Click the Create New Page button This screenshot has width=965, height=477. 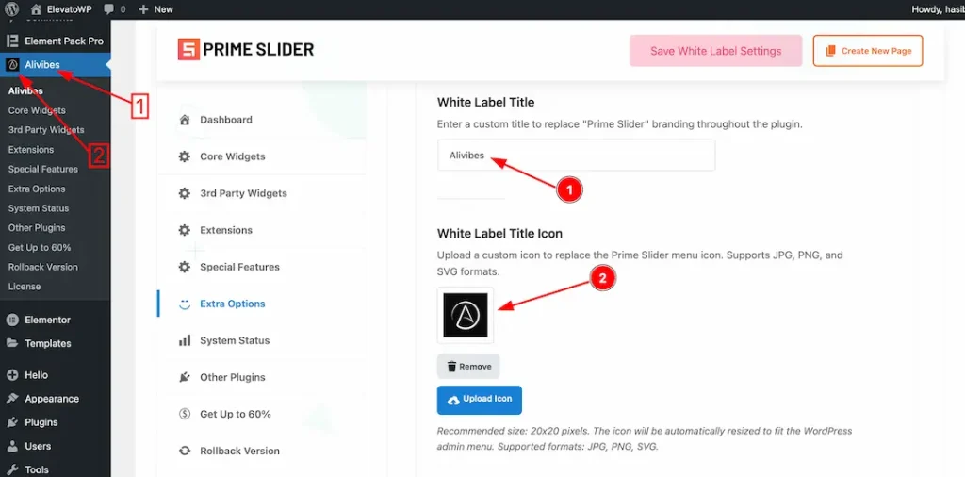tap(868, 51)
